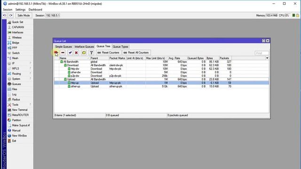Screen dimensions: 301x169
Task: Switch to Simple Queues tab
Action: 63,47
